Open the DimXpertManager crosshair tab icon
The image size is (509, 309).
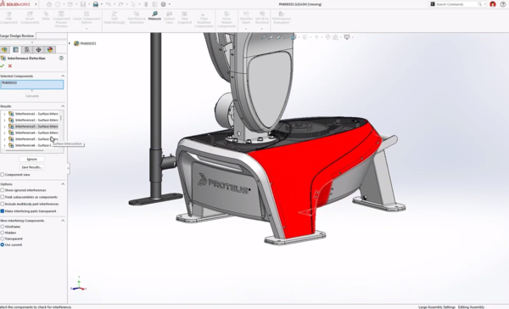[x=38, y=50]
